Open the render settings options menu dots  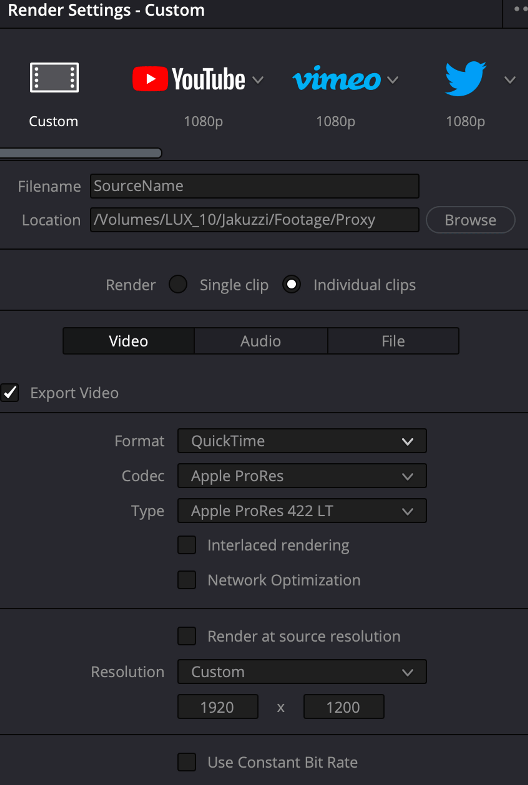(521, 9)
